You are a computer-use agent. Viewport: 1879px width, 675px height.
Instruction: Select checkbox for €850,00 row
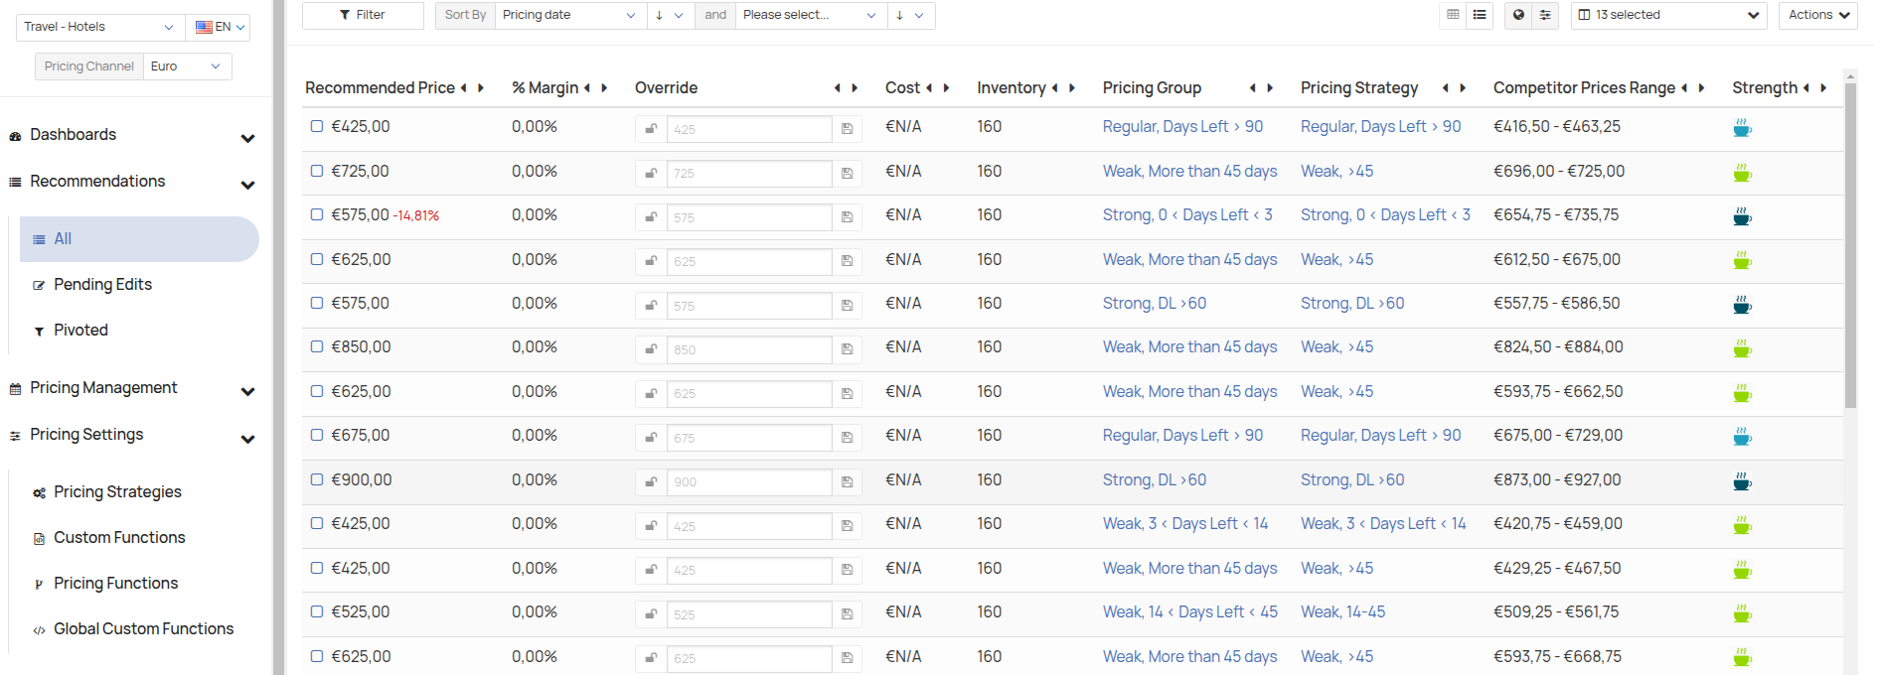pos(317,346)
